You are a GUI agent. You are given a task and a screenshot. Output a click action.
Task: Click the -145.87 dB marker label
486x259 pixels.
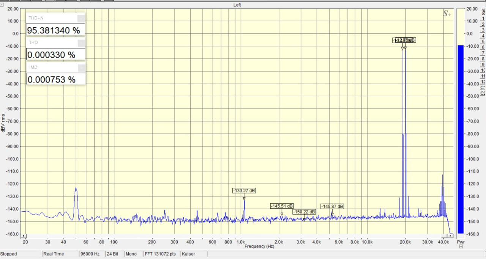click(x=332, y=206)
